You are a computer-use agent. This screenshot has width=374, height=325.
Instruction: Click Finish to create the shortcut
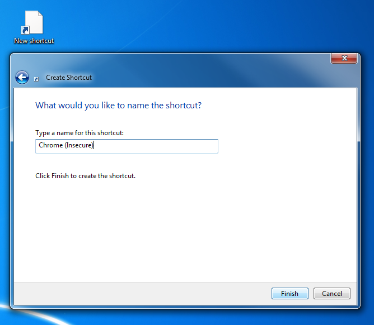click(x=290, y=293)
